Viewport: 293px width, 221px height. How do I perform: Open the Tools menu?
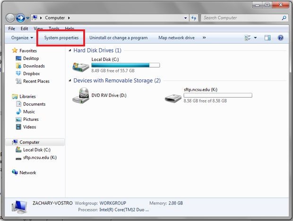click(54, 28)
